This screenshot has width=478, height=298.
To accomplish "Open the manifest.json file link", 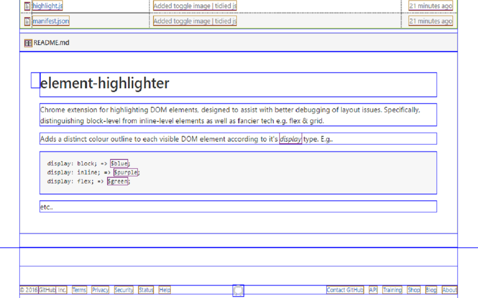I will pos(51,21).
